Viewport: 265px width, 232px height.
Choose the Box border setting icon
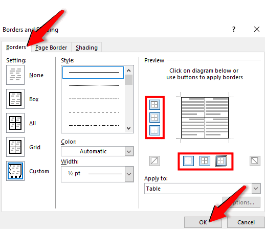pos(15,99)
